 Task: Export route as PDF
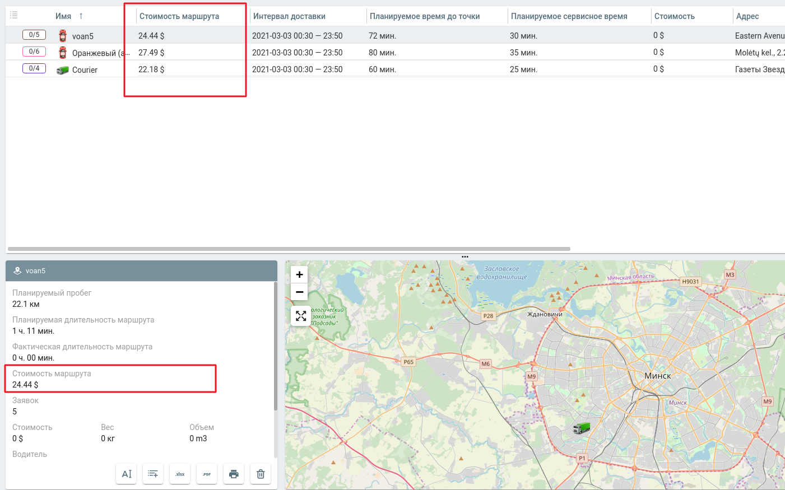pos(207,474)
